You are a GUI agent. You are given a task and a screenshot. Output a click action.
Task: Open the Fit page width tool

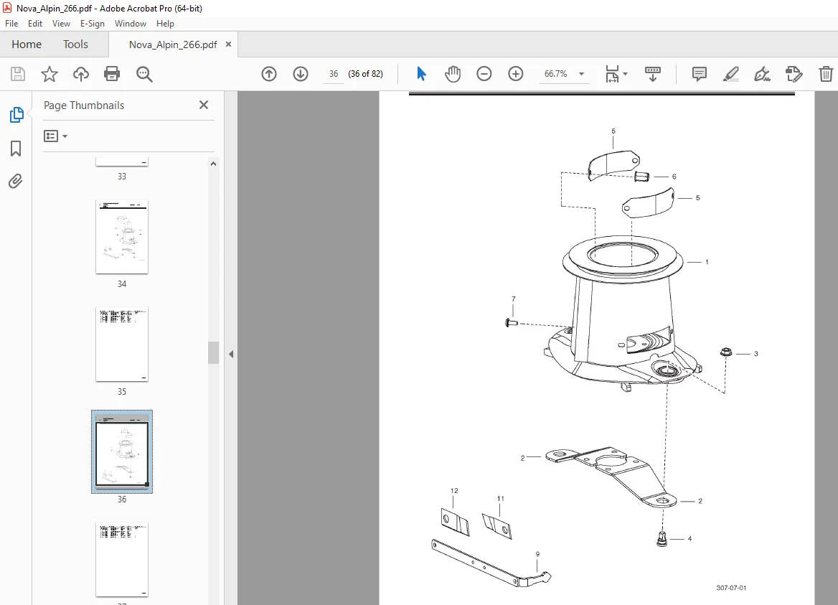click(x=612, y=74)
